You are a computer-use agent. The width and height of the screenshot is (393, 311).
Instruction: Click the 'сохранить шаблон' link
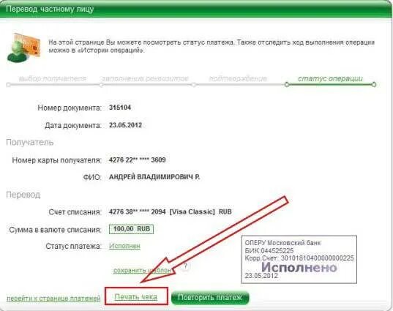(x=142, y=271)
